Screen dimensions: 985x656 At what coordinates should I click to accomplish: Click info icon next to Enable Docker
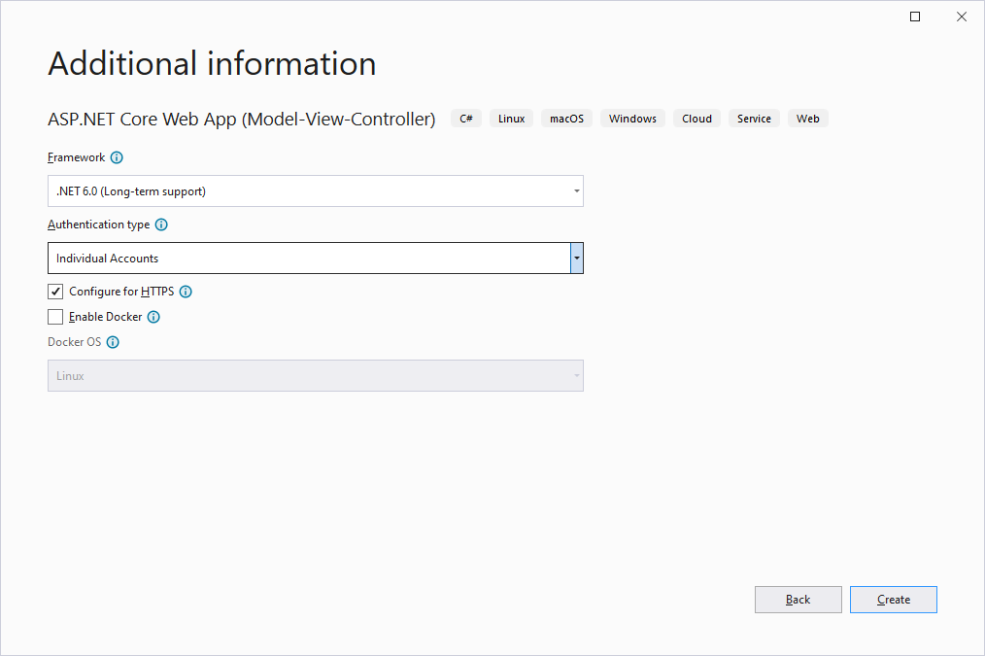coord(153,318)
